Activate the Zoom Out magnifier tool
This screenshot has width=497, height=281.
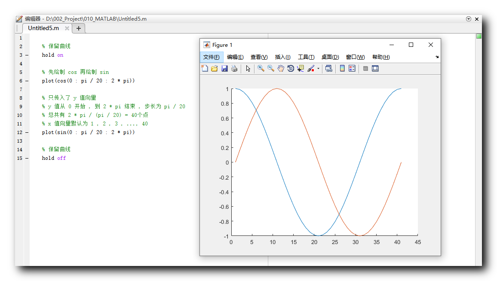tap(271, 68)
